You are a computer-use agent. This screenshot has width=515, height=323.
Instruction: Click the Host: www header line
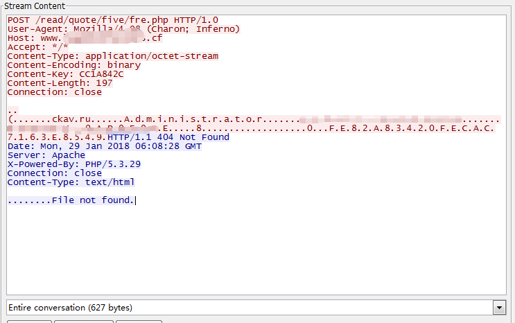tap(85, 38)
